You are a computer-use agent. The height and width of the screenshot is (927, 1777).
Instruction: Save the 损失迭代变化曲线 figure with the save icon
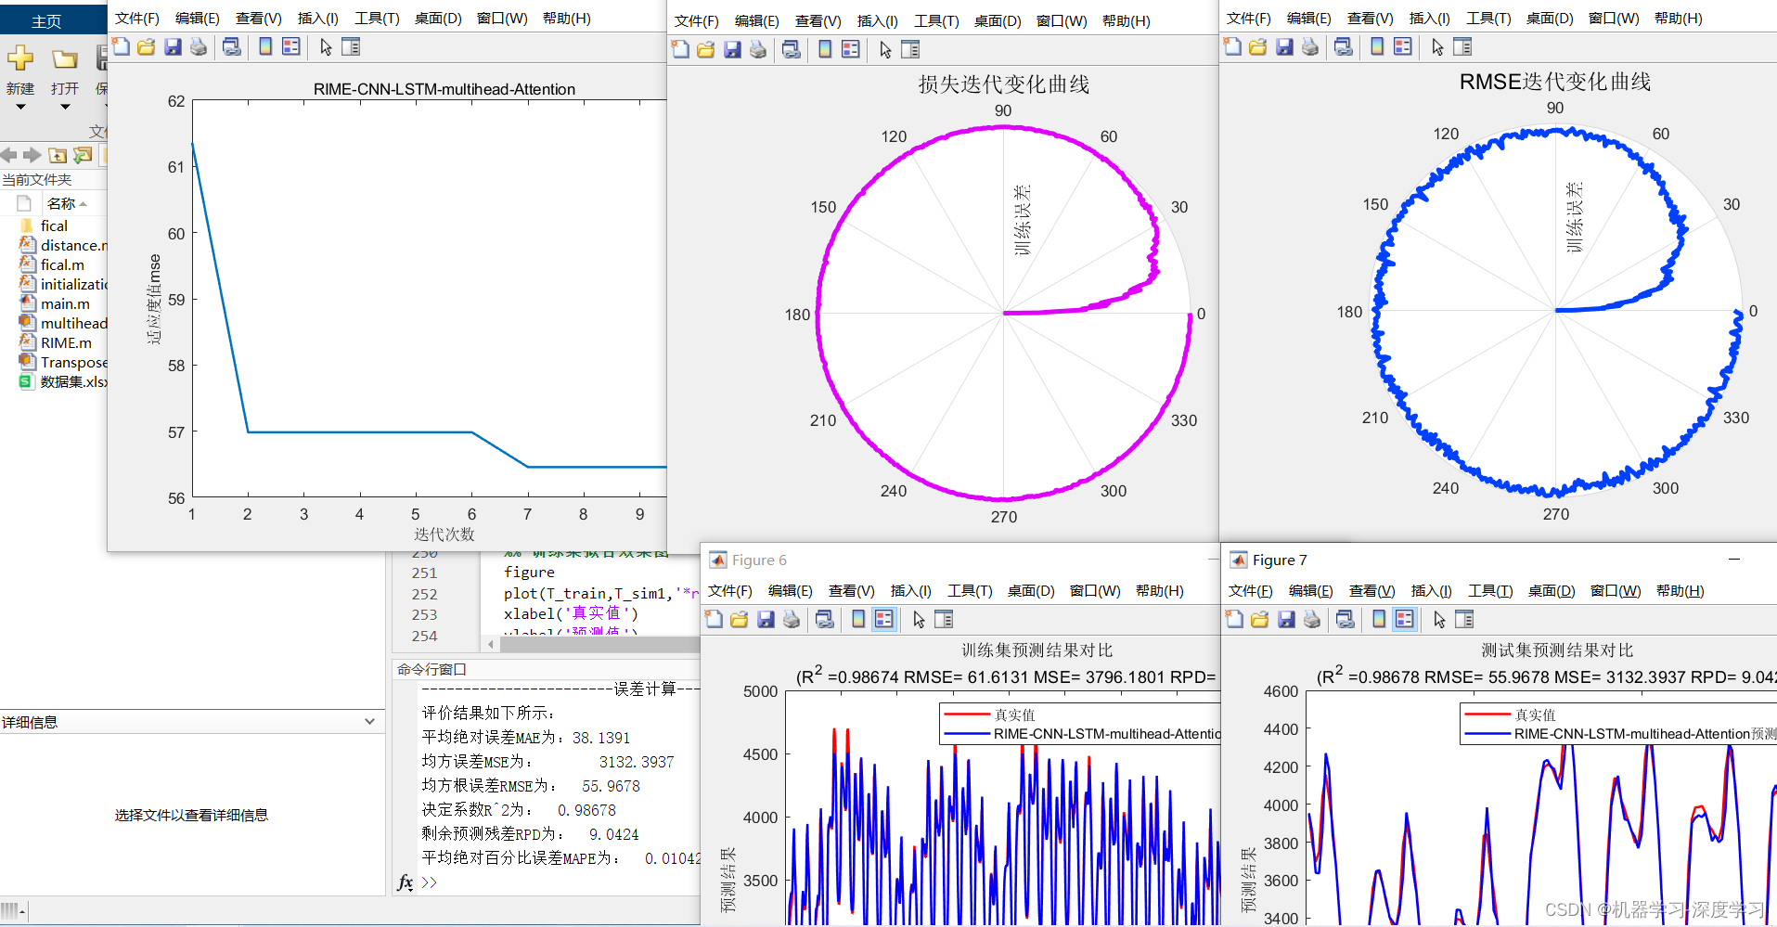(734, 49)
